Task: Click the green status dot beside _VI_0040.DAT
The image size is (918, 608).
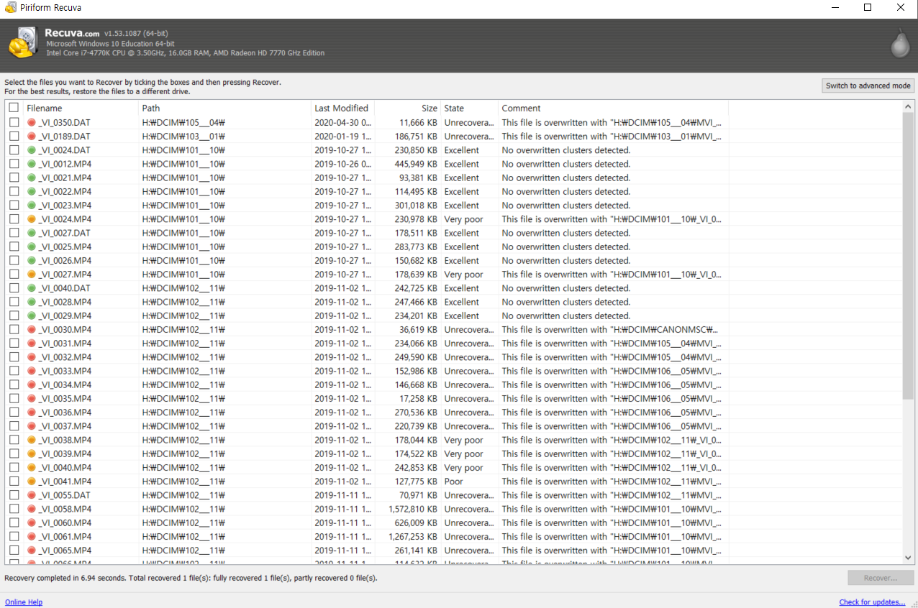Action: 32,288
